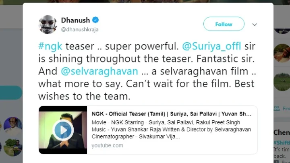Viewport: 290px width, 163px height.
Task: Click the find people icon in right sidebar
Action: pos(277,108)
